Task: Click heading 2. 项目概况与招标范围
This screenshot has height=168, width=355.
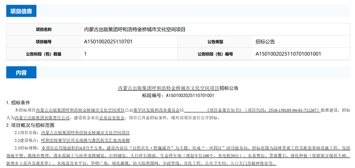Action: pos(30,125)
